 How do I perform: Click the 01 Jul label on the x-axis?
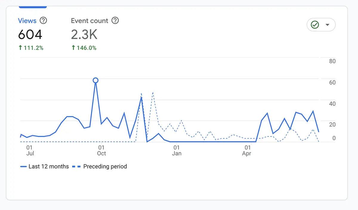coord(30,150)
